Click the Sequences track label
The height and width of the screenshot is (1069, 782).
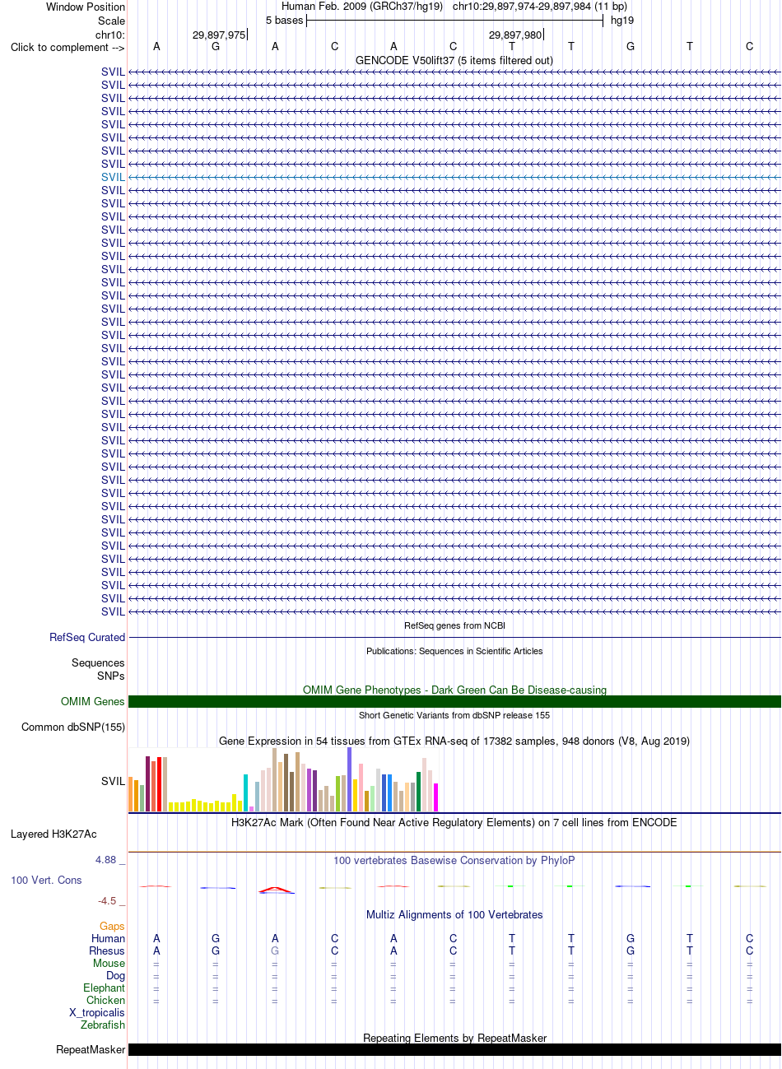click(98, 662)
